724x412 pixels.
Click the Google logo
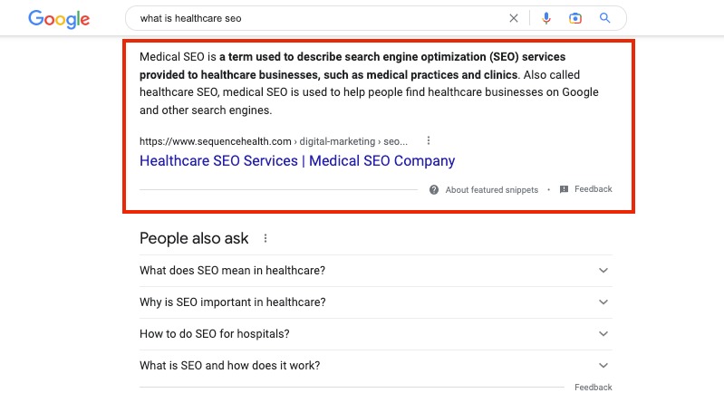[x=59, y=18]
